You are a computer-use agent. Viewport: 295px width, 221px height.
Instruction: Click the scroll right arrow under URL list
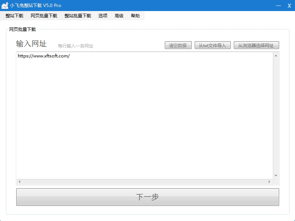[x=269, y=182]
